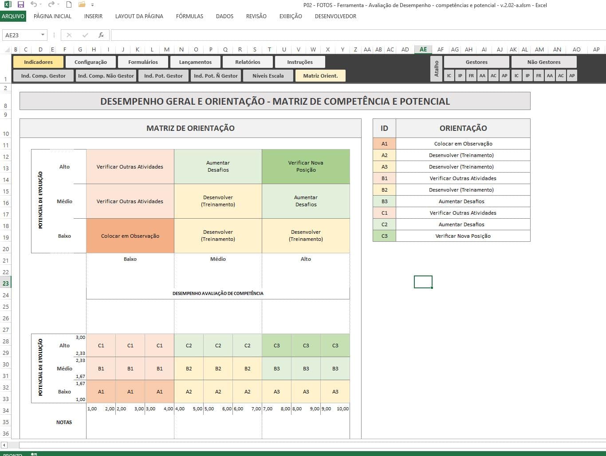Select 'Aumentar Desafios' text in row C2
Screen dimensions: 606x456
point(461,224)
